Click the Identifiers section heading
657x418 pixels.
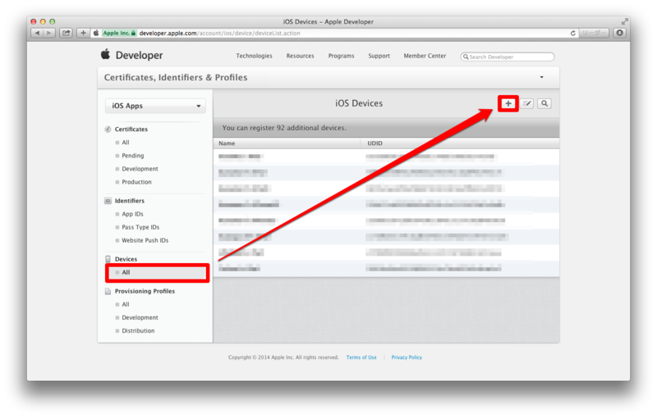pos(130,201)
